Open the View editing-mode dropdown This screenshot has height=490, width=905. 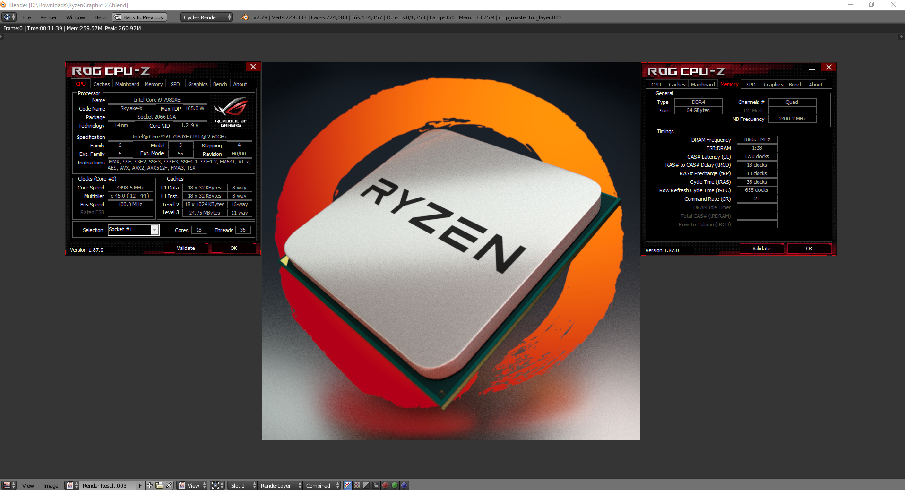click(192, 485)
